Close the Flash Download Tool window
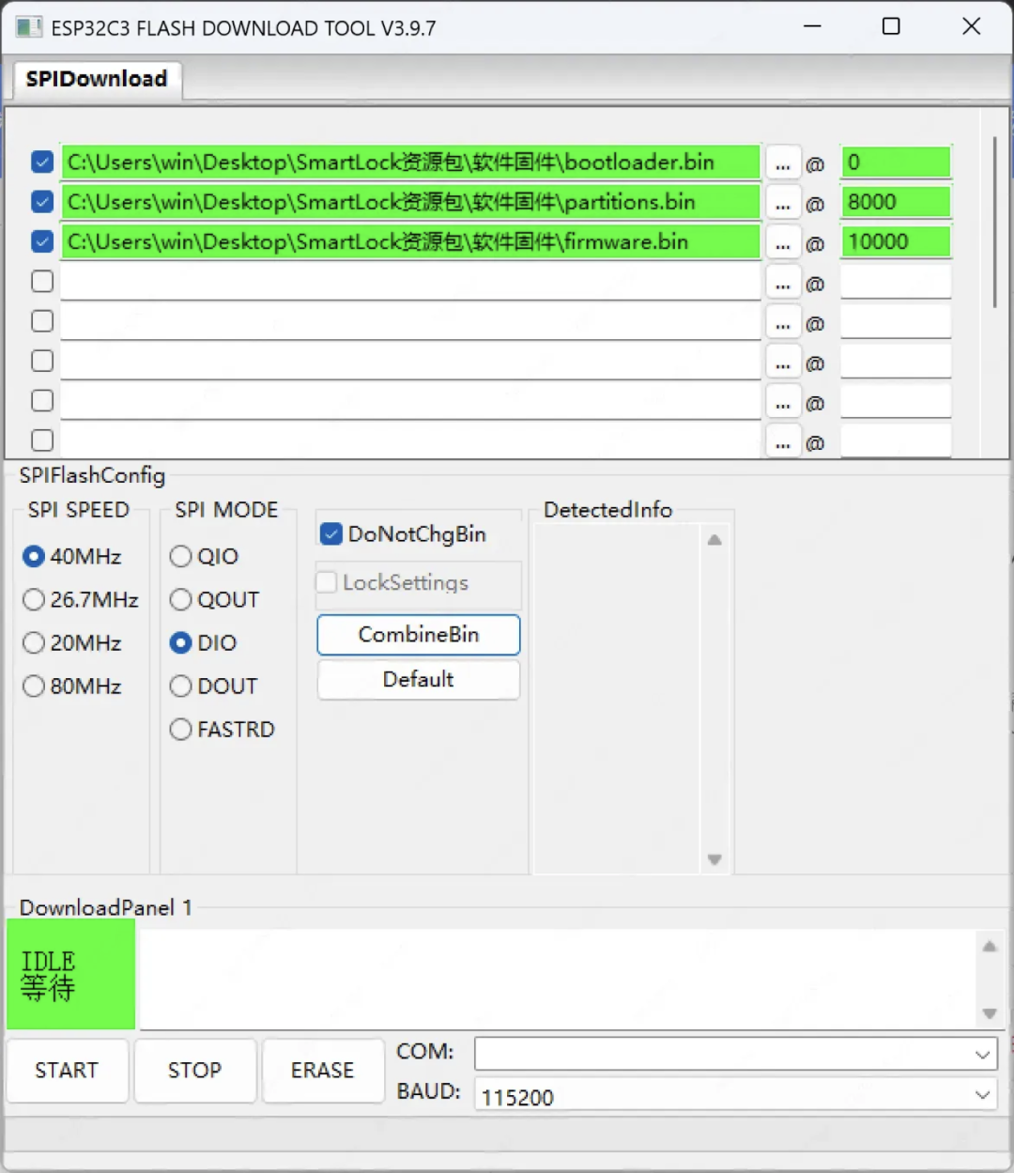Viewport: 1014px width, 1173px height. (972, 26)
